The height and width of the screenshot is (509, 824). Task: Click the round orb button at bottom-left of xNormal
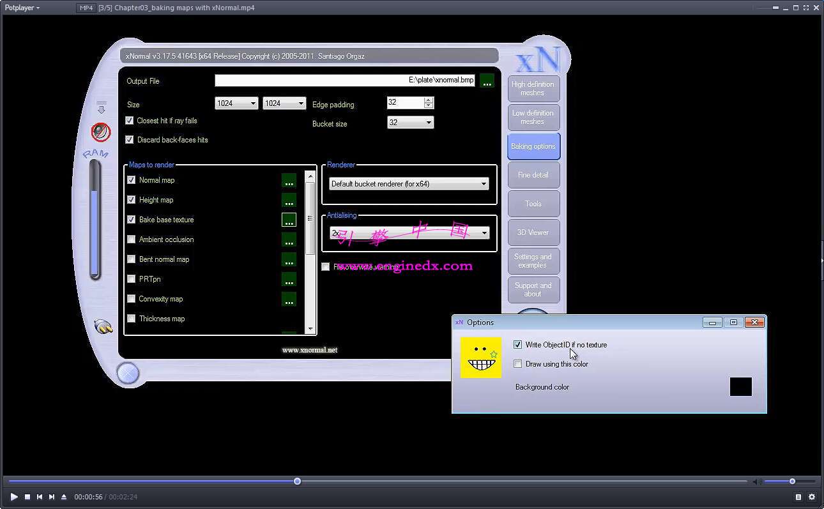click(x=128, y=373)
